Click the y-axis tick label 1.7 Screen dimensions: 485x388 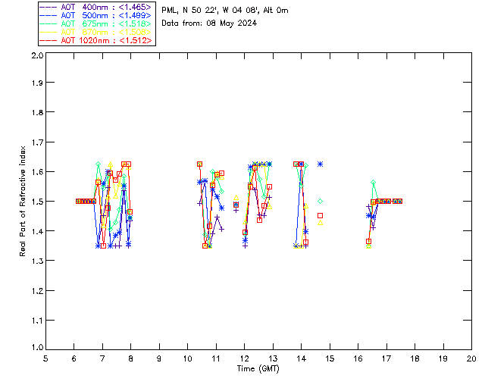point(37,142)
